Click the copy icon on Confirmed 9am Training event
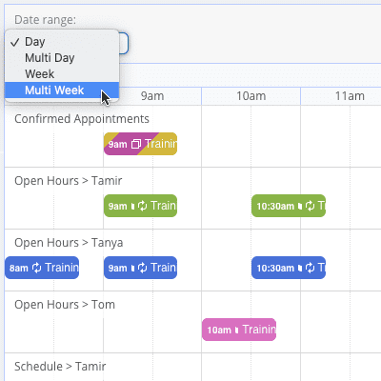 [x=136, y=144]
